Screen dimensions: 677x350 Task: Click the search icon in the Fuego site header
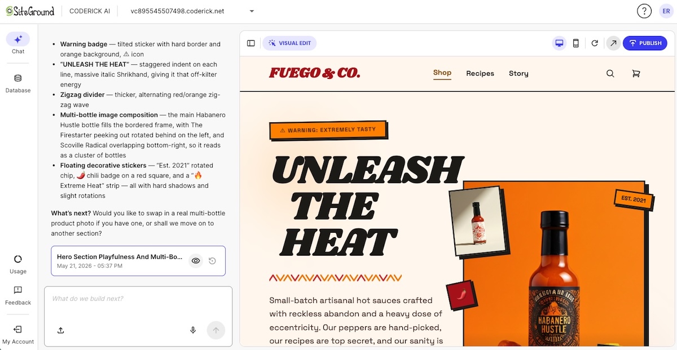click(x=610, y=73)
